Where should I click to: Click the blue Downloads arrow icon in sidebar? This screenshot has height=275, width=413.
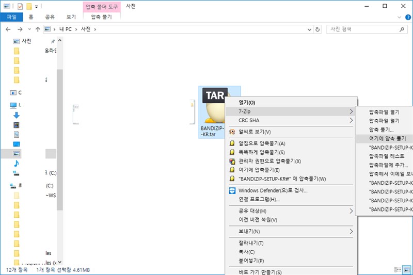(x=16, y=115)
